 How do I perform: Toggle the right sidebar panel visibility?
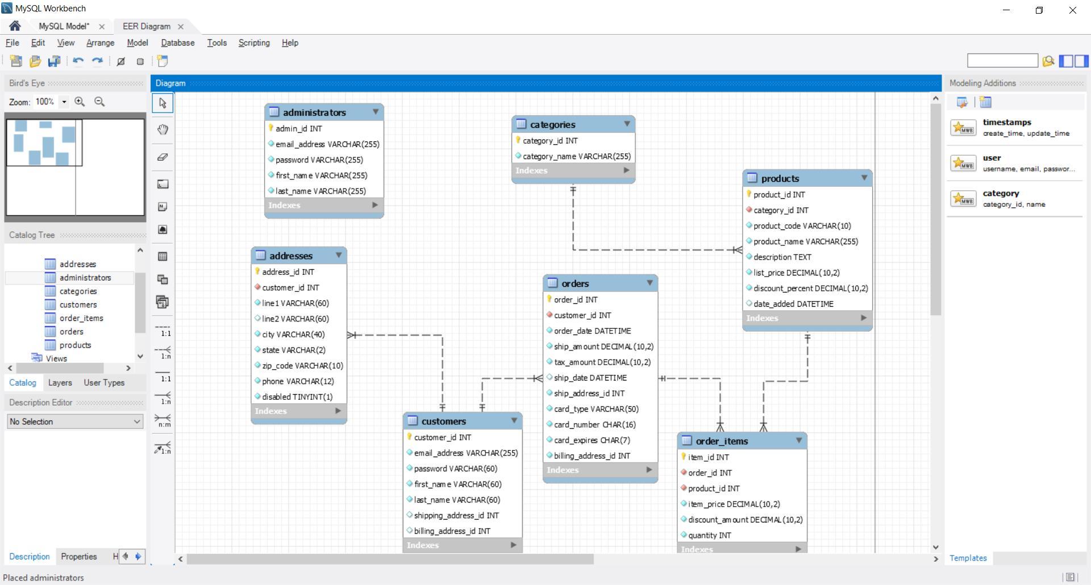1081,61
